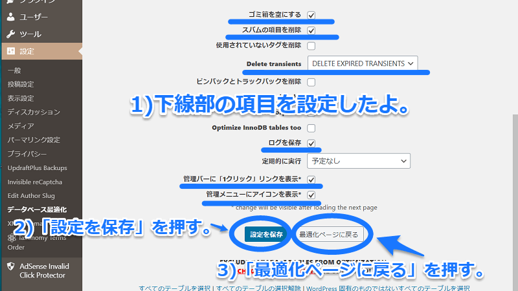Click the AdSense Invalid Click Protector shield icon

click(11, 266)
